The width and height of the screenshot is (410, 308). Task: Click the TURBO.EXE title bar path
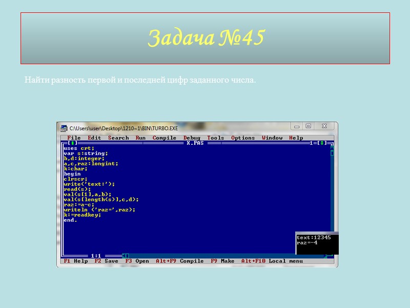click(x=124, y=128)
